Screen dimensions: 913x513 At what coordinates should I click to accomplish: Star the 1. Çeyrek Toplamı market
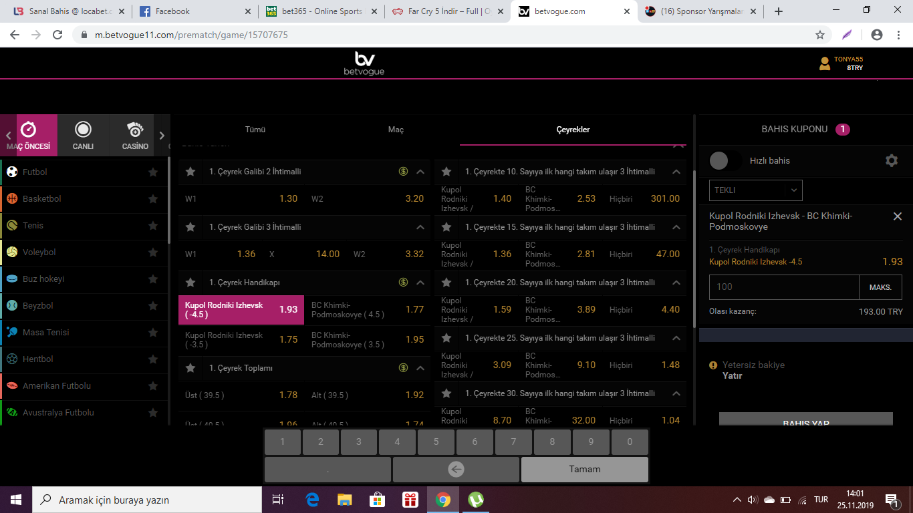point(190,368)
